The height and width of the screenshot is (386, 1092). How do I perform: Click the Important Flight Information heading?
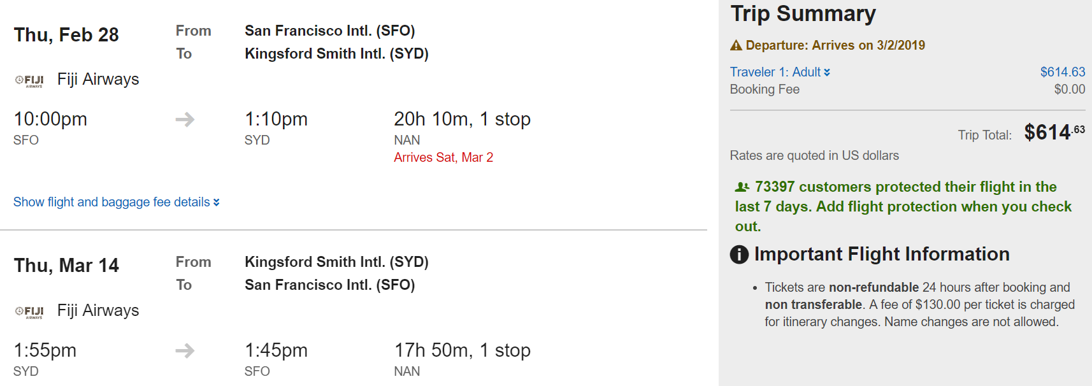point(882,254)
